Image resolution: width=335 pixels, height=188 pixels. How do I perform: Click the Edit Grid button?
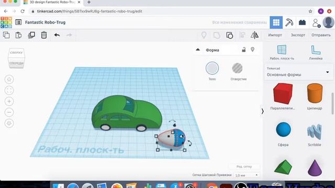point(244,167)
